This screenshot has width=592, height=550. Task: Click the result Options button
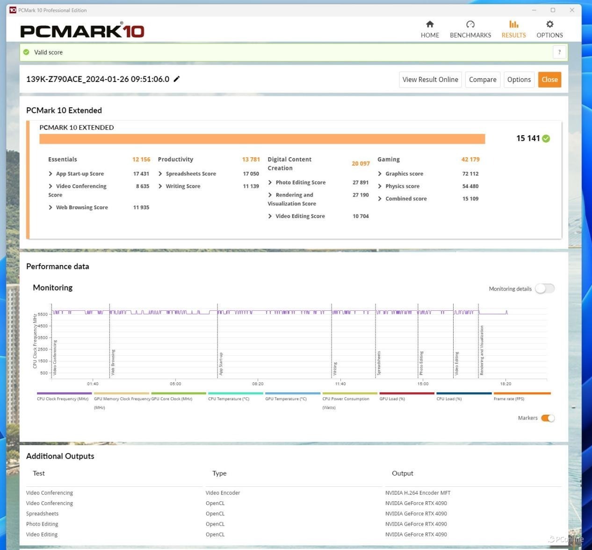[x=519, y=80]
